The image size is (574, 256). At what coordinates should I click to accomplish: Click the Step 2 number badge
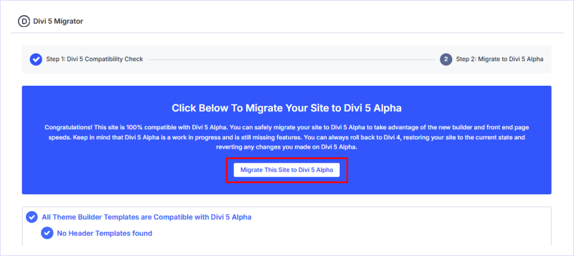[446, 59]
